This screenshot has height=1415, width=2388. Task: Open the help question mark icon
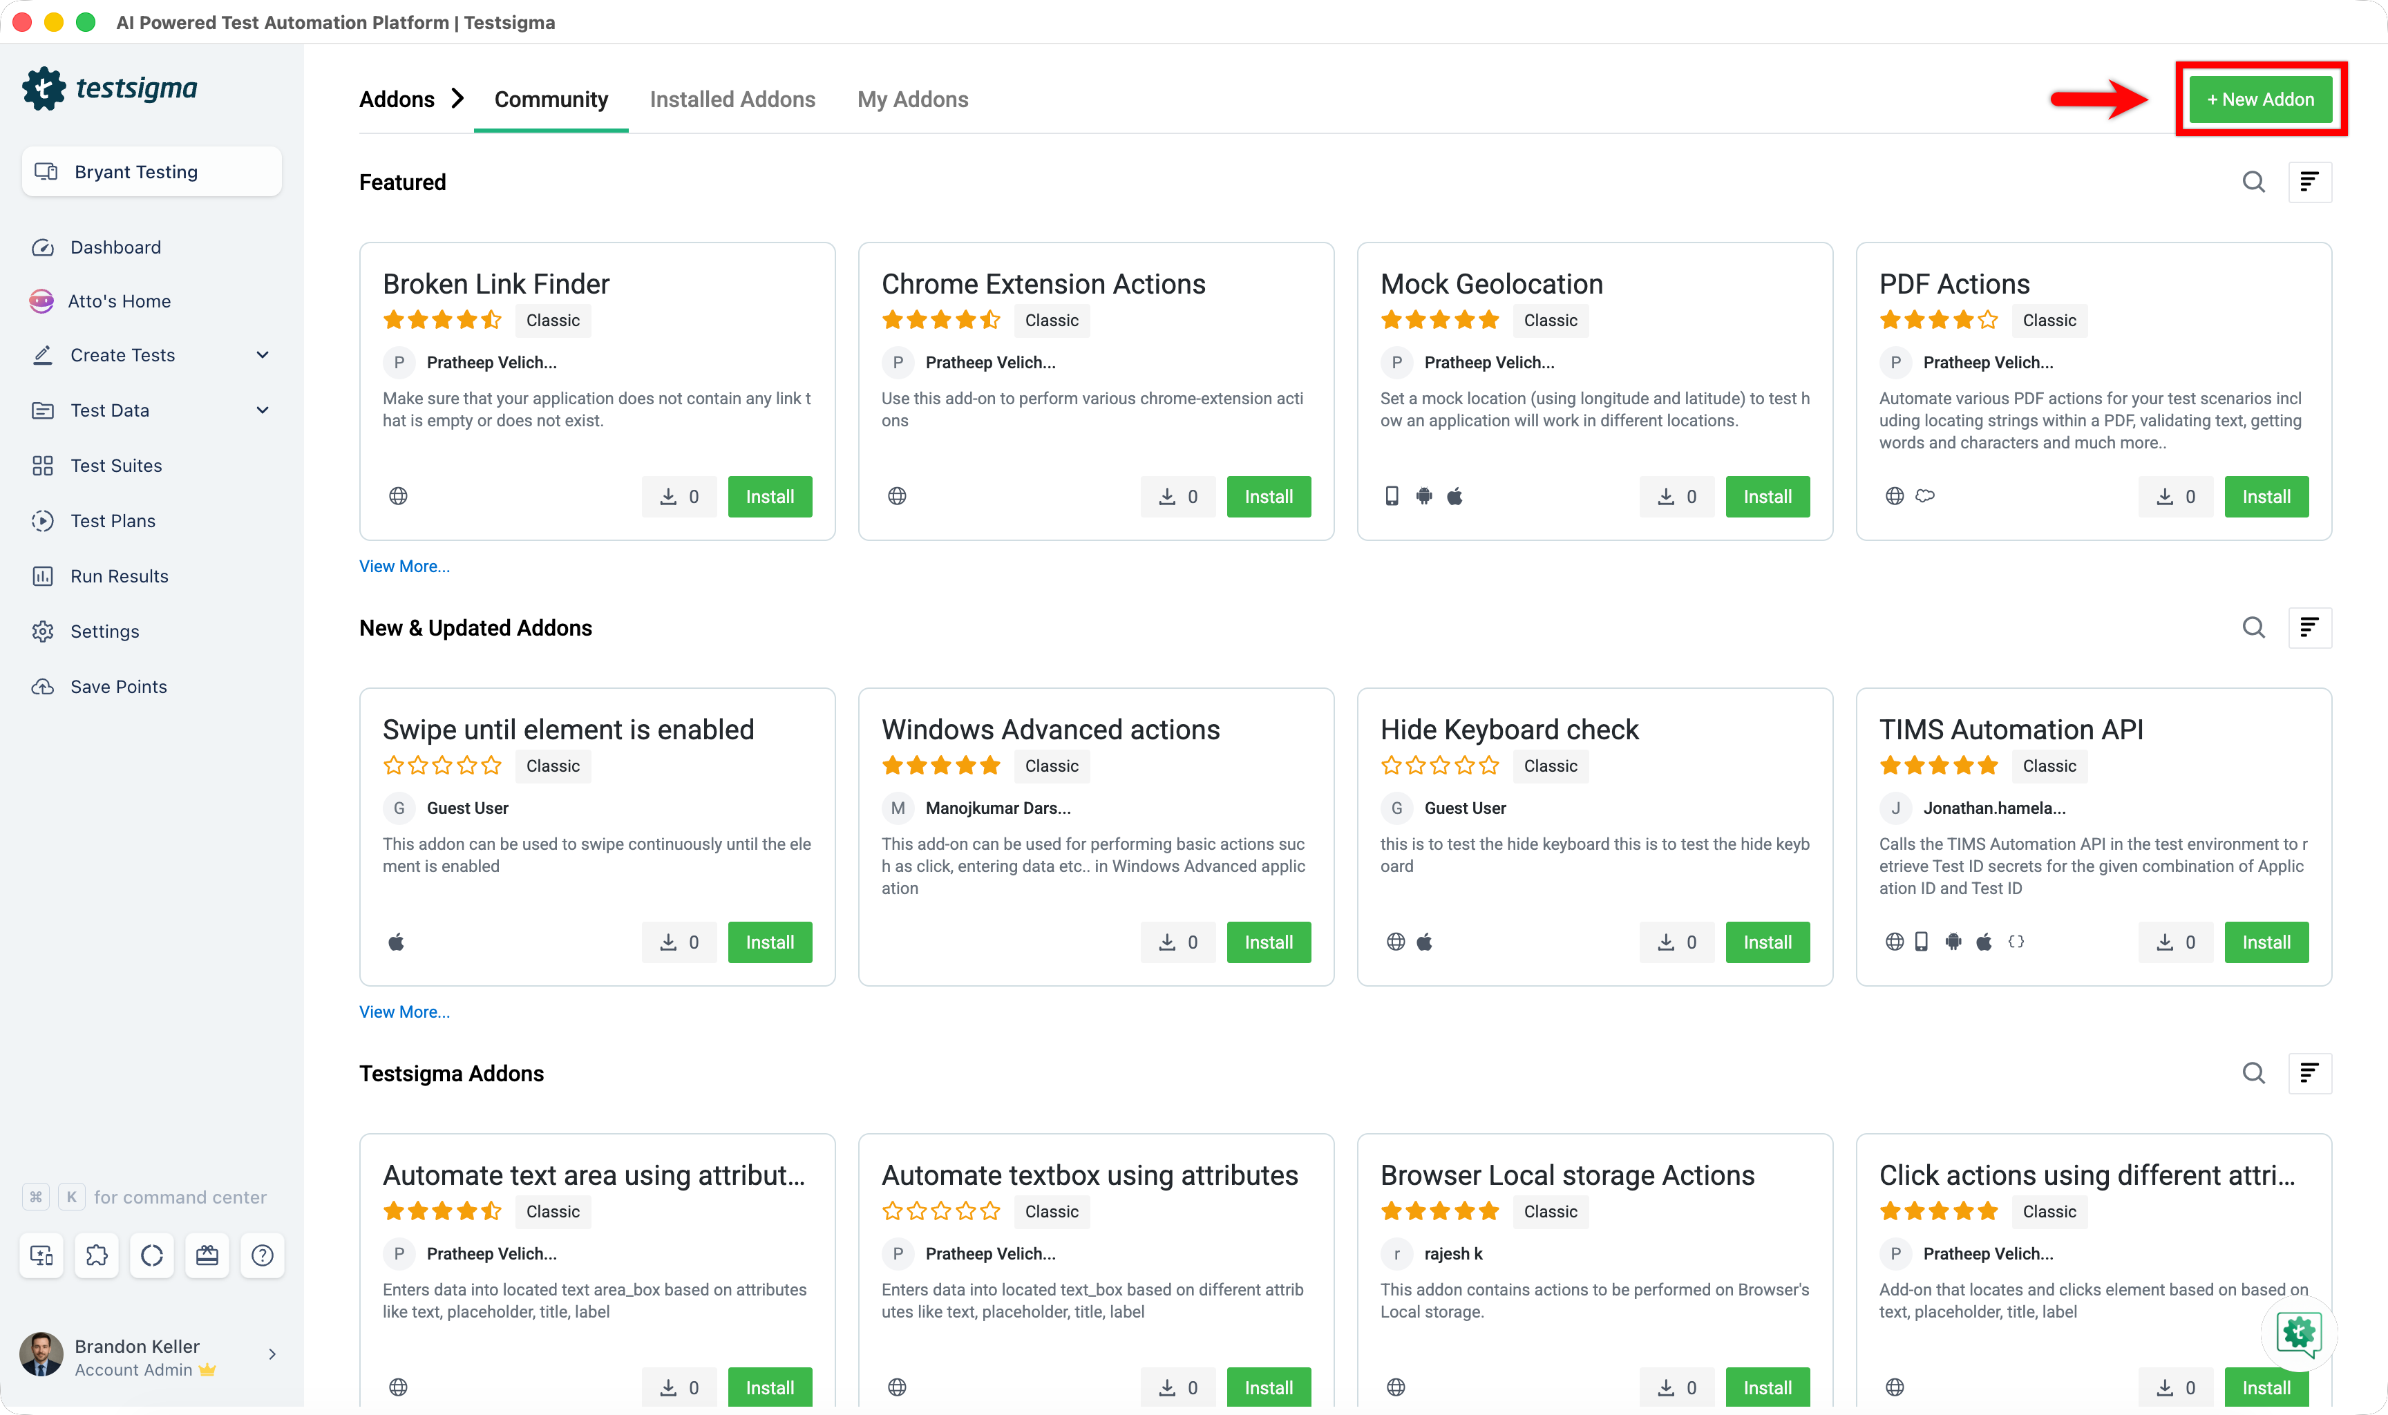pos(262,1255)
